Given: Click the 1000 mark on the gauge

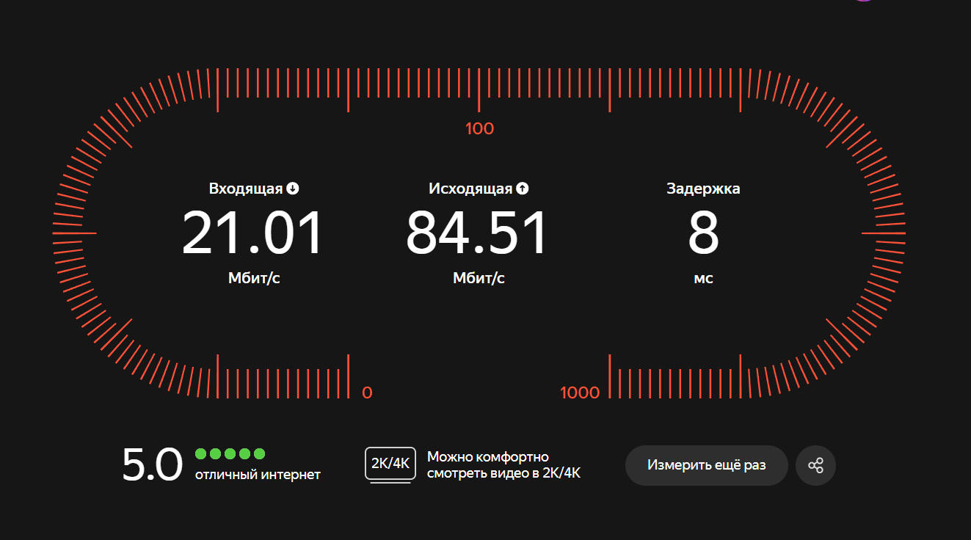Looking at the screenshot, I should tap(580, 393).
